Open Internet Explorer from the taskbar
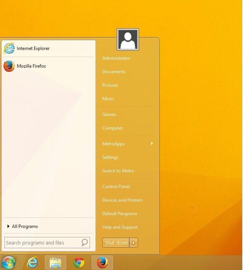This screenshot has height=270, width=243. pyautogui.click(x=33, y=262)
